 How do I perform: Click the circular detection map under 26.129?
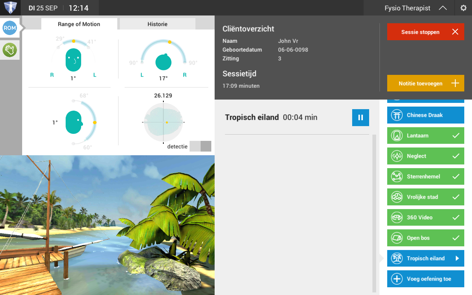(x=163, y=122)
